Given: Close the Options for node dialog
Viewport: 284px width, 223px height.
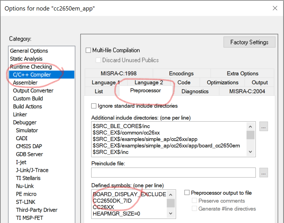Looking at the screenshot, I should coord(275,8).
